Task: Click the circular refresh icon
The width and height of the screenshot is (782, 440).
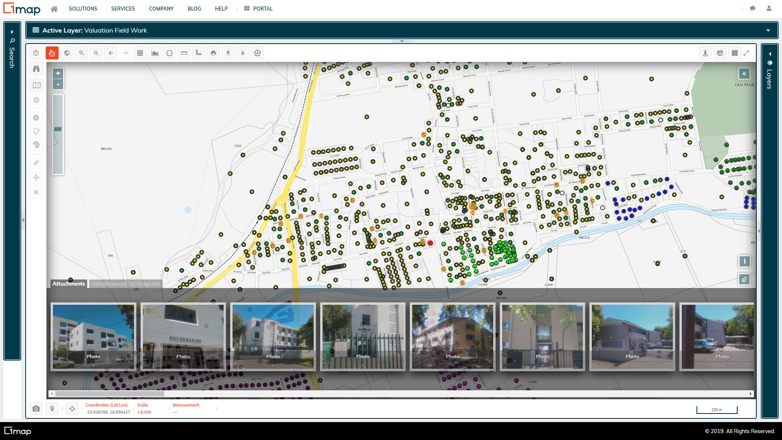Action: pyautogui.click(x=169, y=53)
